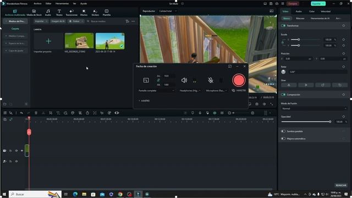Select the crop tool in timeline toolbar

tap(51, 113)
